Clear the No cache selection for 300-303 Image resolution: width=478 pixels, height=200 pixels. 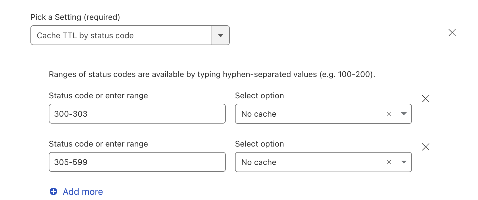tap(389, 114)
